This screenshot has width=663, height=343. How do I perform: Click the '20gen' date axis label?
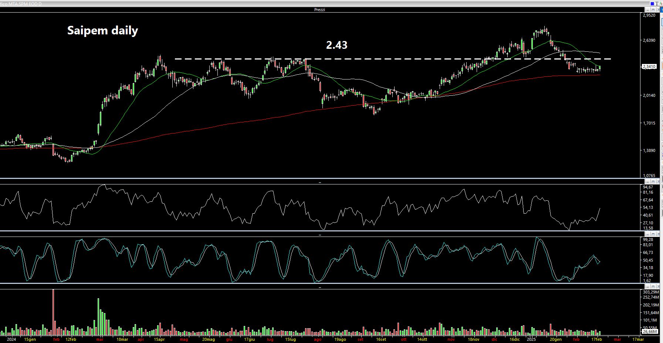click(x=556, y=339)
